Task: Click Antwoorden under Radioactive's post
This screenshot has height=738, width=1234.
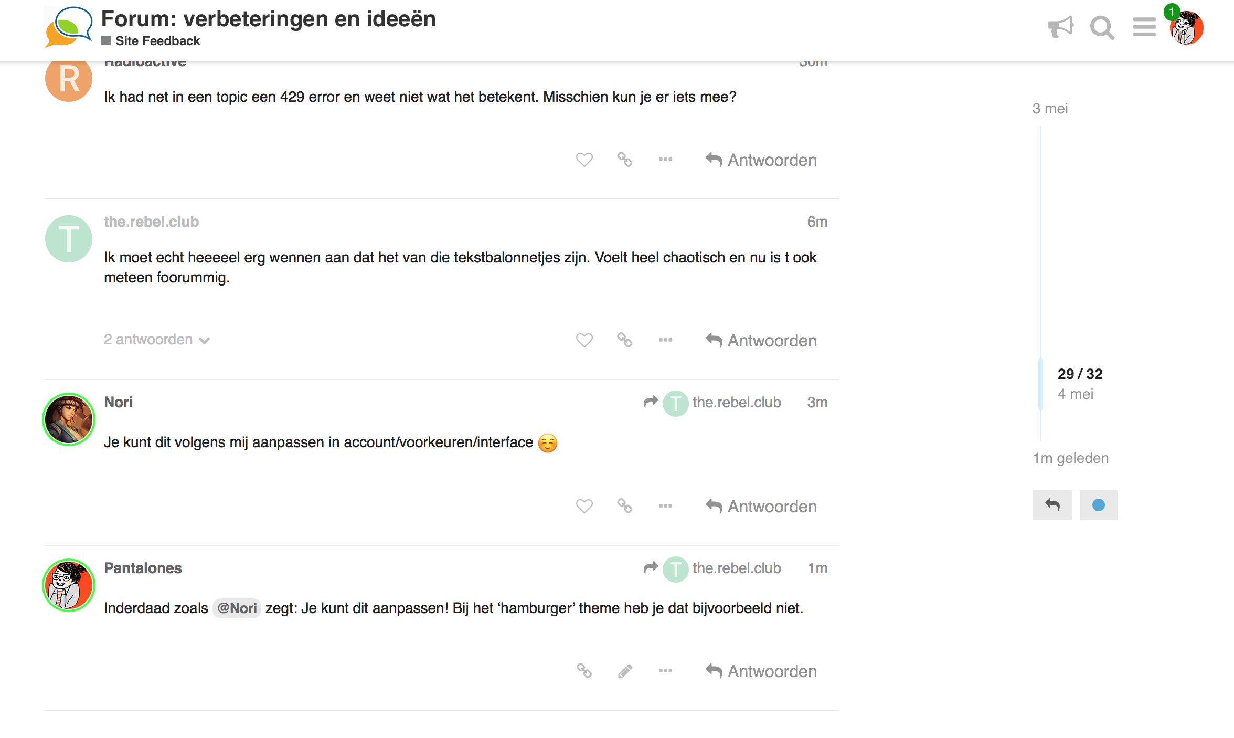Action: click(761, 160)
